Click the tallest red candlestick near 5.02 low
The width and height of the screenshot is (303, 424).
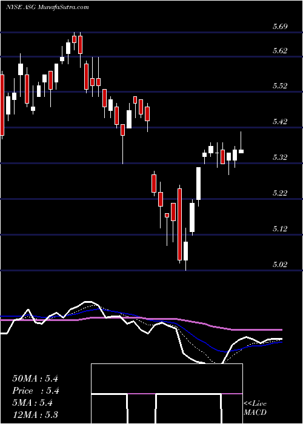point(179,224)
